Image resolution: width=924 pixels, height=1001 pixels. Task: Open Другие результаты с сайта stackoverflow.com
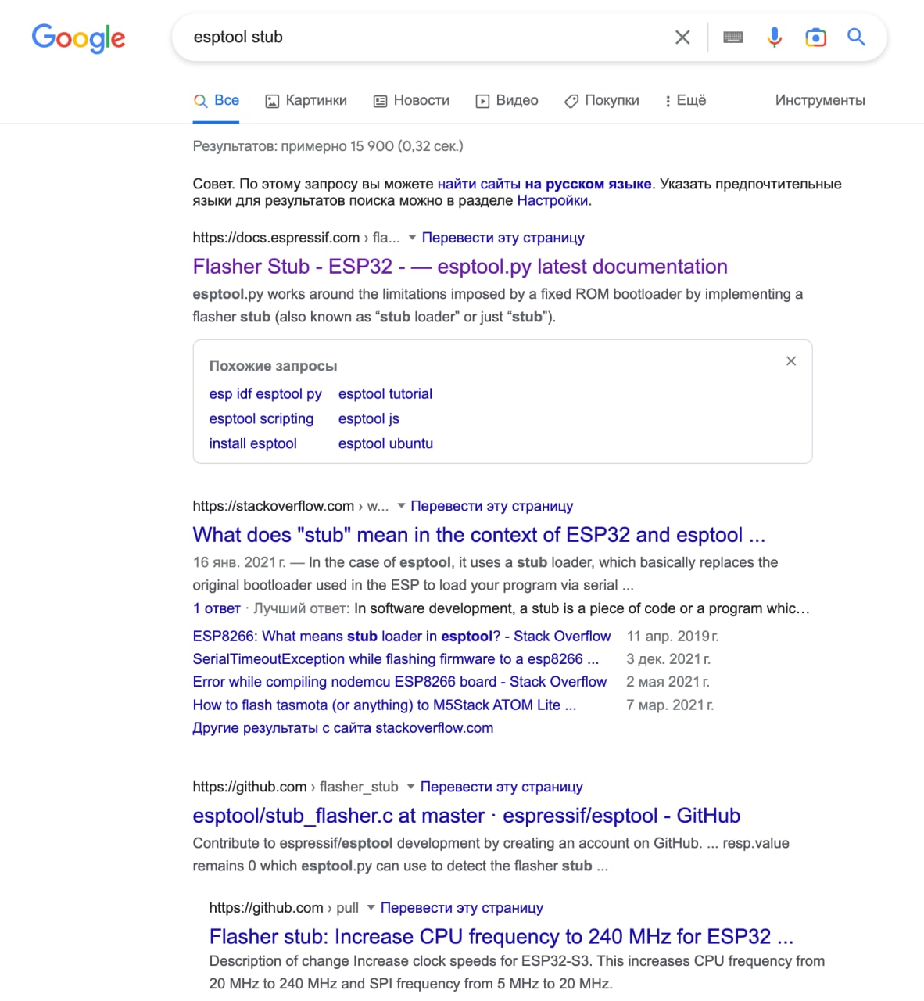(342, 728)
